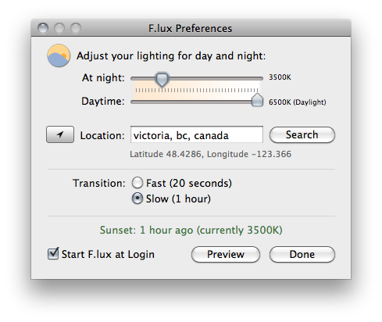Viewport: 382px width, 322px height.
Task: Click the location arrow detect button
Action: pos(60,134)
